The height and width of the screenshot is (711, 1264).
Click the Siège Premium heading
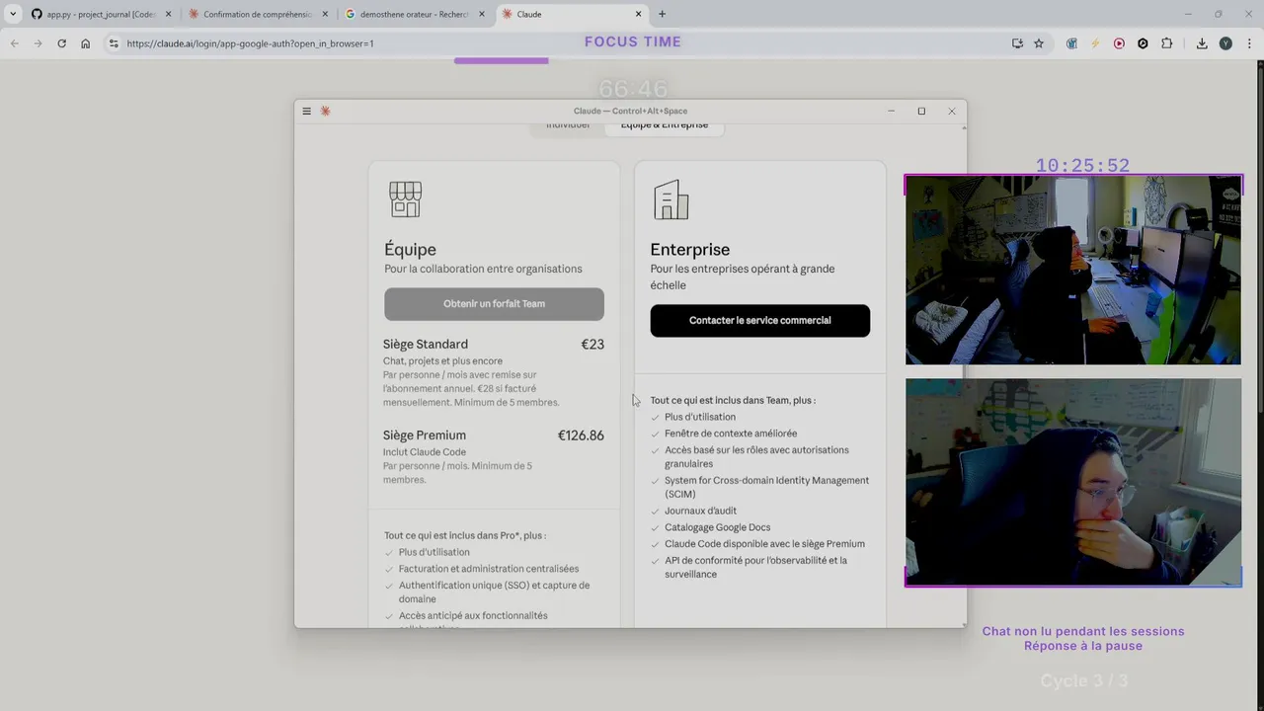click(x=425, y=434)
